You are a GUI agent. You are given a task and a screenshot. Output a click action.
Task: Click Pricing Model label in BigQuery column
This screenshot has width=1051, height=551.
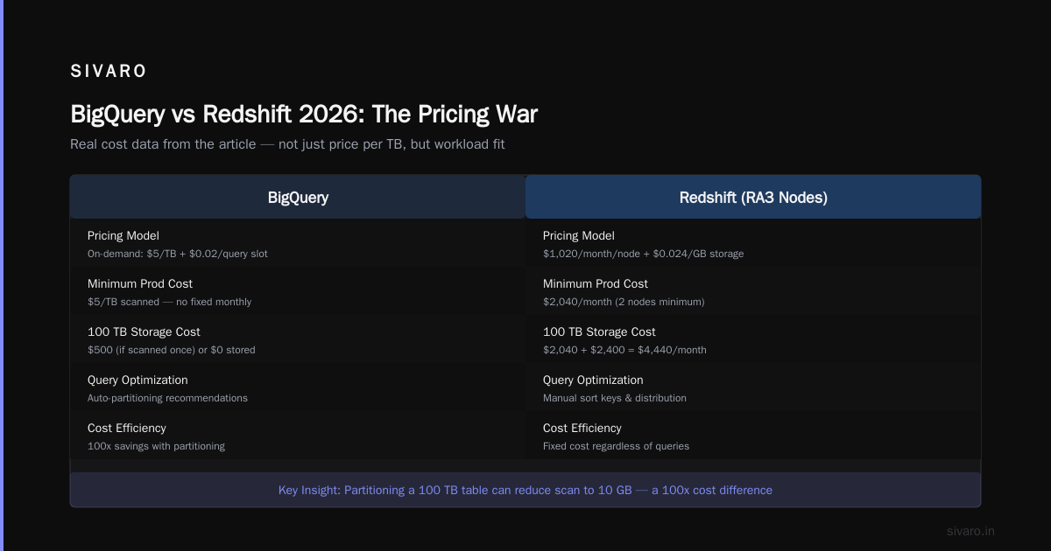pyautogui.click(x=123, y=236)
